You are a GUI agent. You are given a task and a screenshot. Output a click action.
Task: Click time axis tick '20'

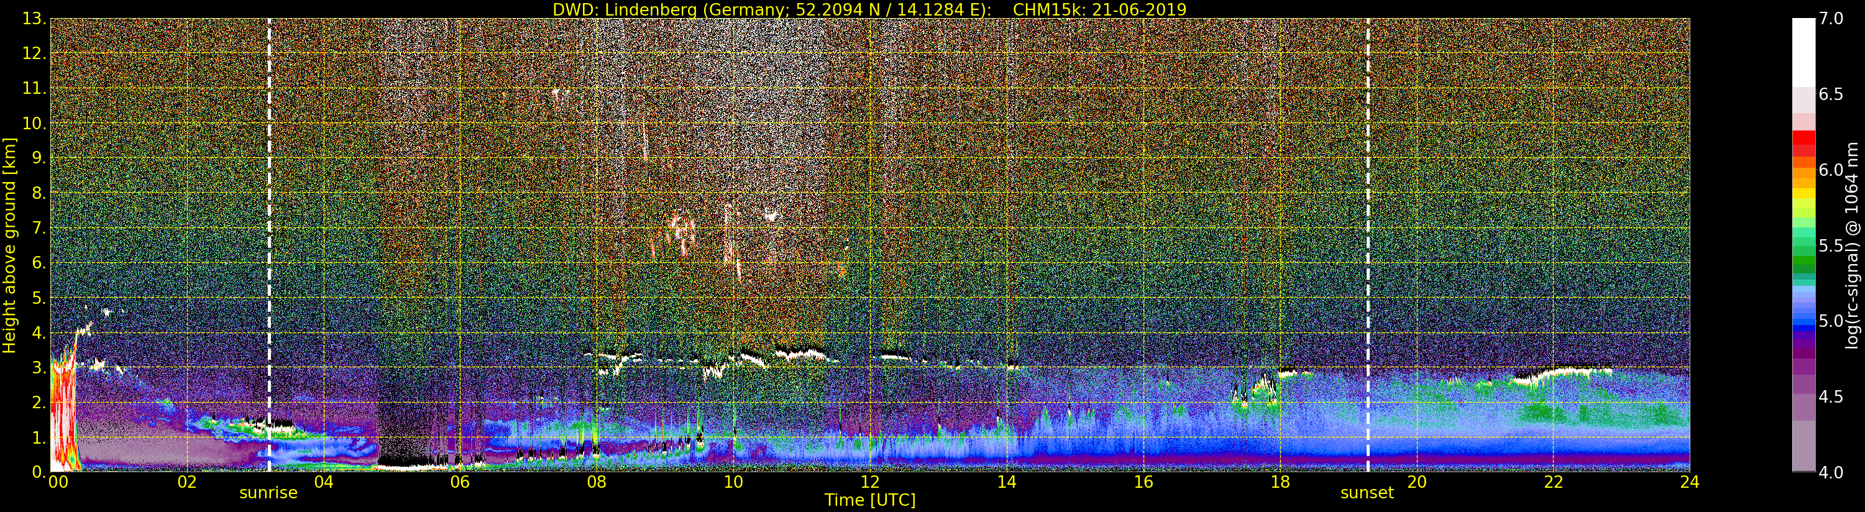(1417, 482)
